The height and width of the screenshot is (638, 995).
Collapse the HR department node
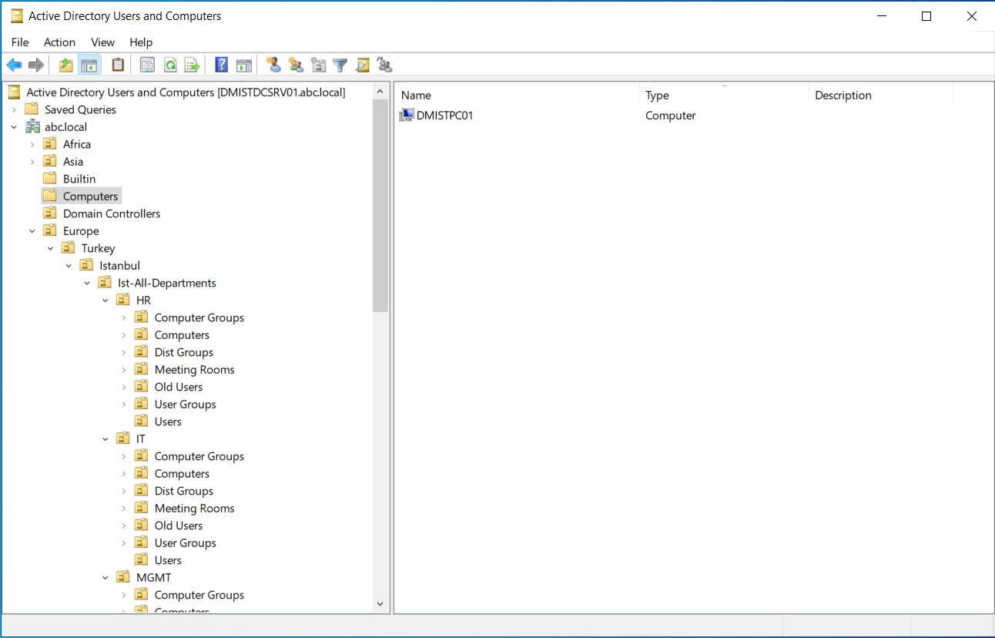pyautogui.click(x=106, y=301)
